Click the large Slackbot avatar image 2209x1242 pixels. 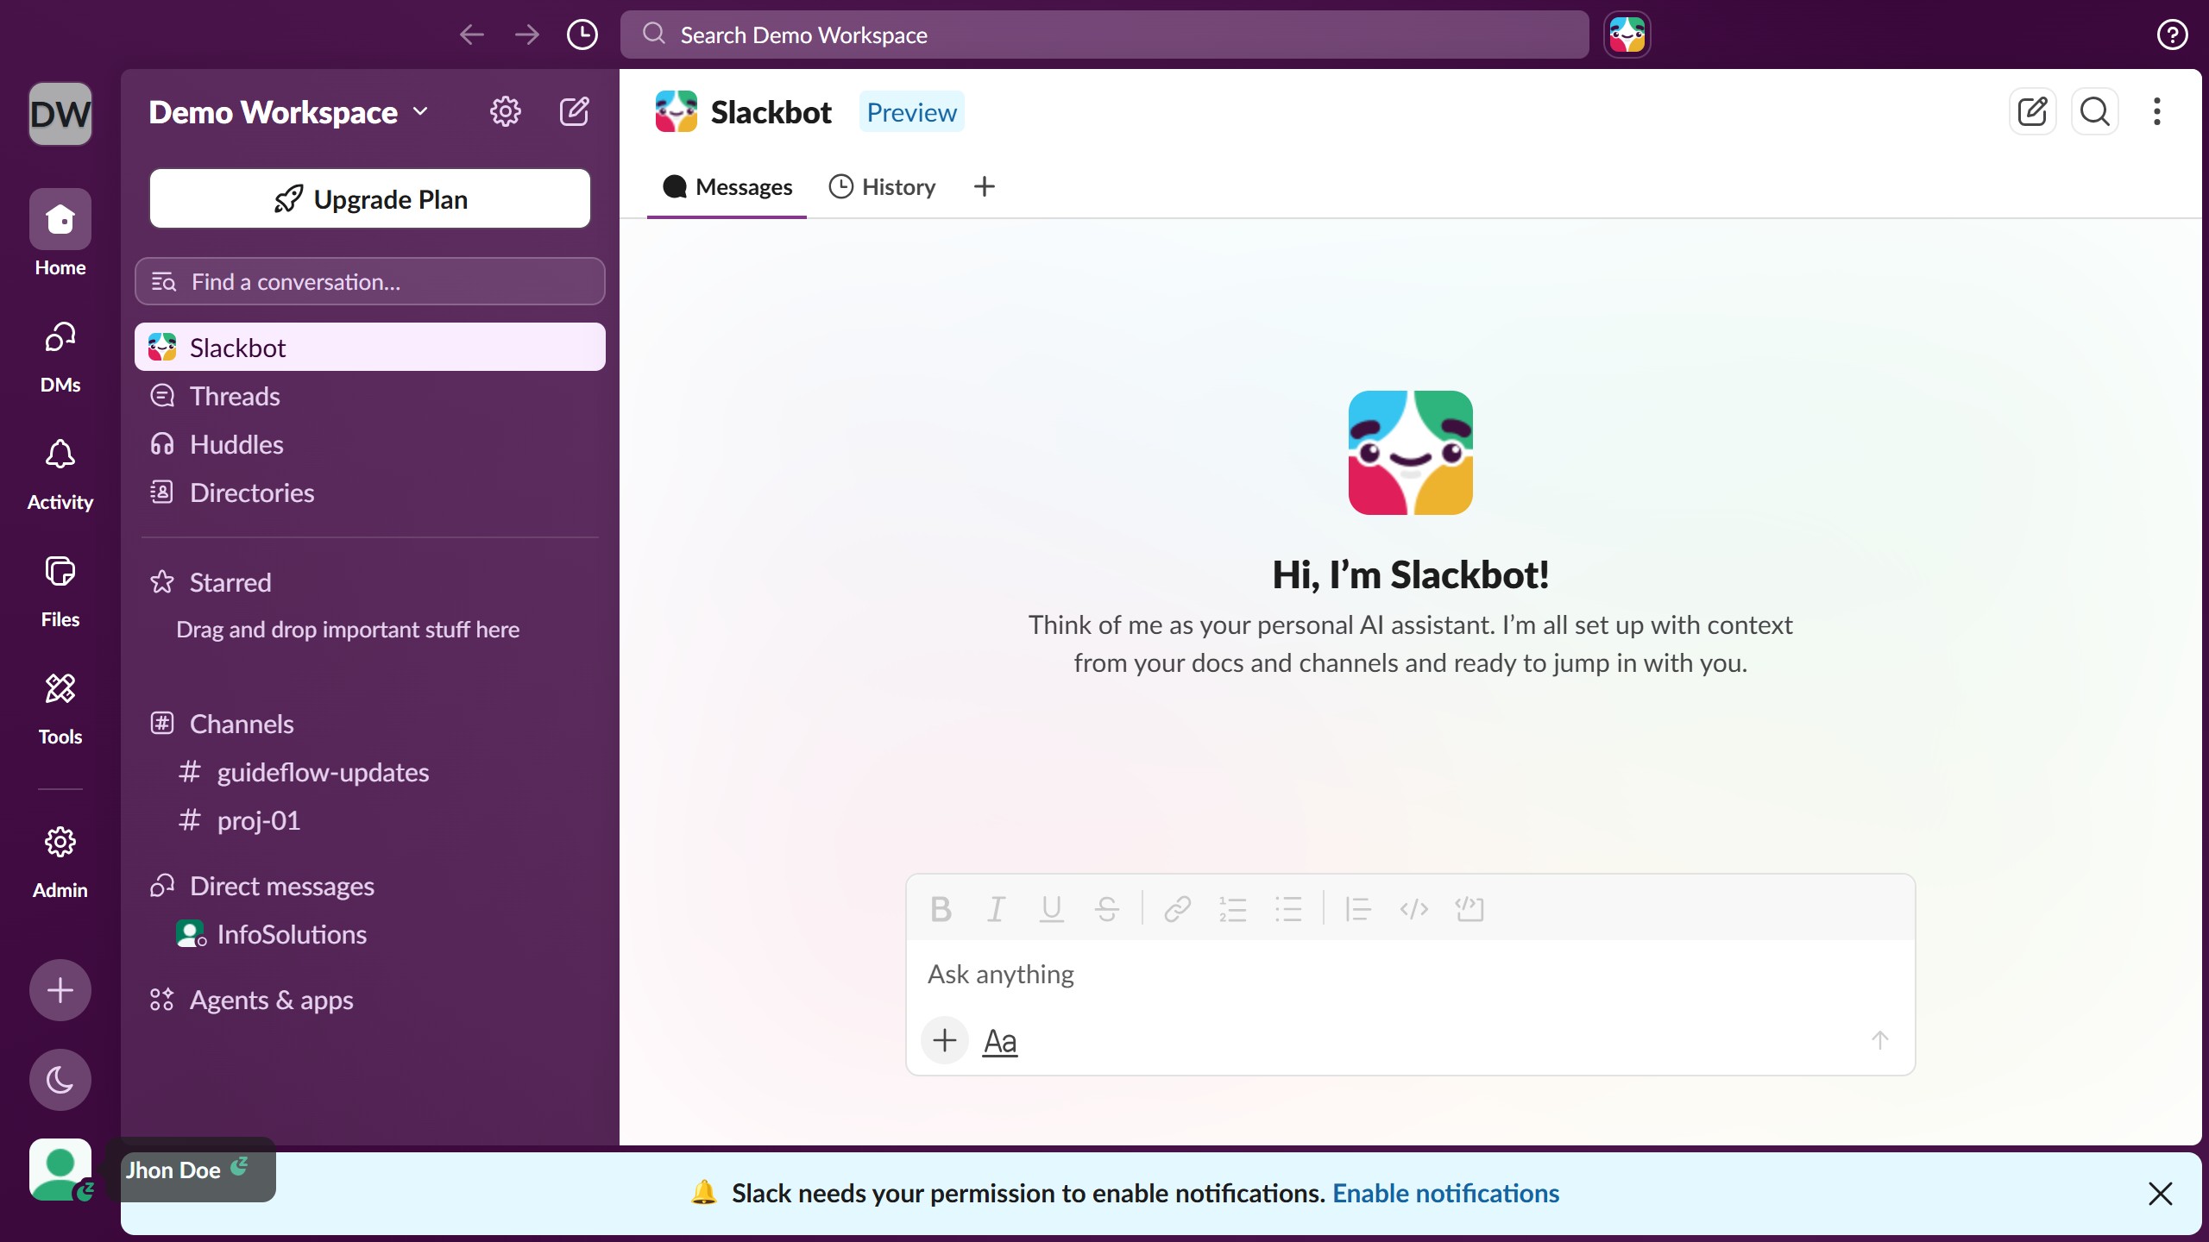click(1410, 452)
